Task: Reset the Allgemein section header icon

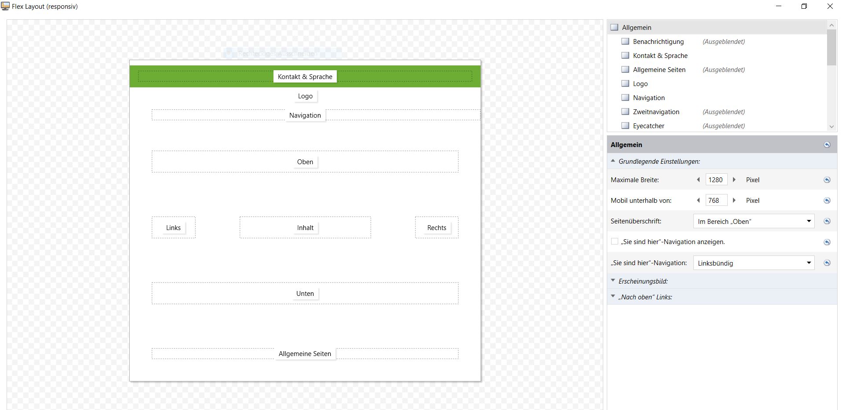Action: click(x=827, y=145)
